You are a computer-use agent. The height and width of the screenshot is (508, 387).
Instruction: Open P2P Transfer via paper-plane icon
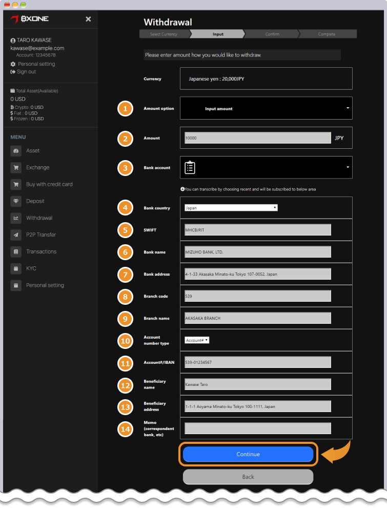(16, 235)
